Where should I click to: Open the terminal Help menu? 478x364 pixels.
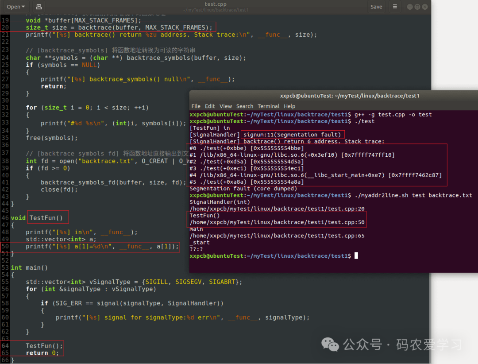pyautogui.click(x=289, y=106)
